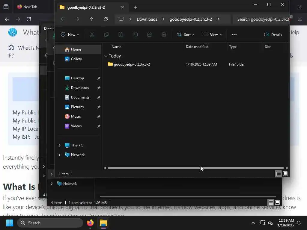
Task: Select Network in front Explorer window
Action: tap(78, 155)
